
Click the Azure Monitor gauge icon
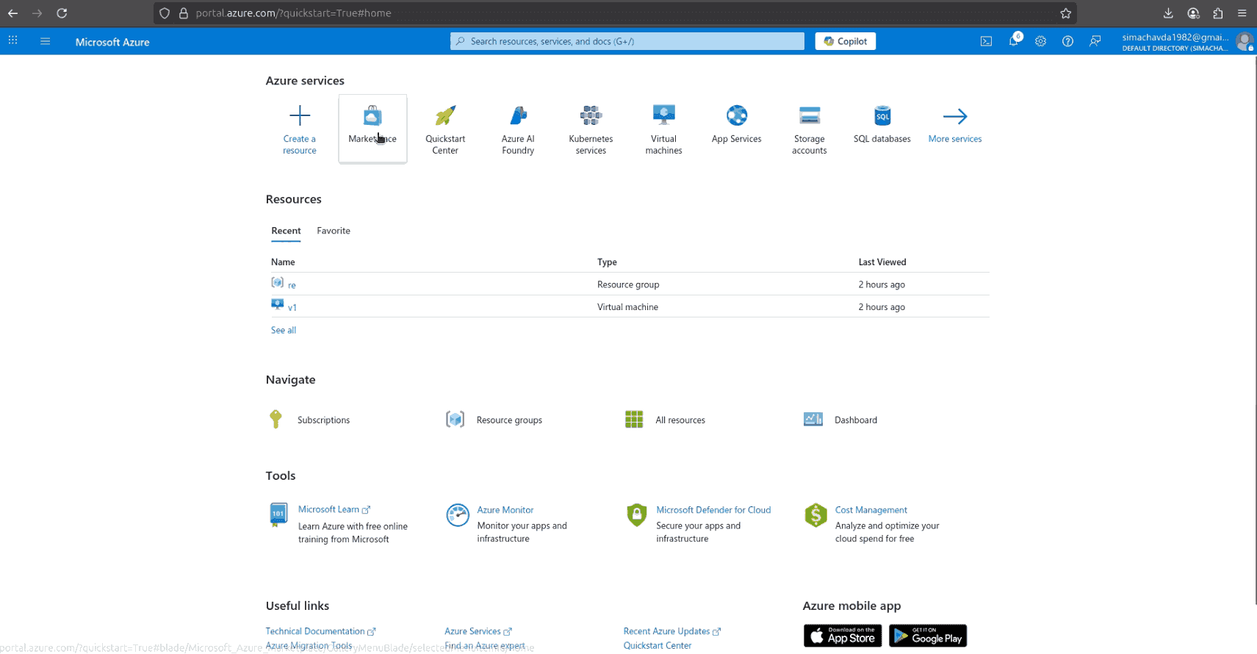click(x=458, y=515)
